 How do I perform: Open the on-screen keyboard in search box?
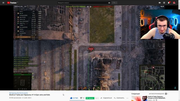point(109,3)
